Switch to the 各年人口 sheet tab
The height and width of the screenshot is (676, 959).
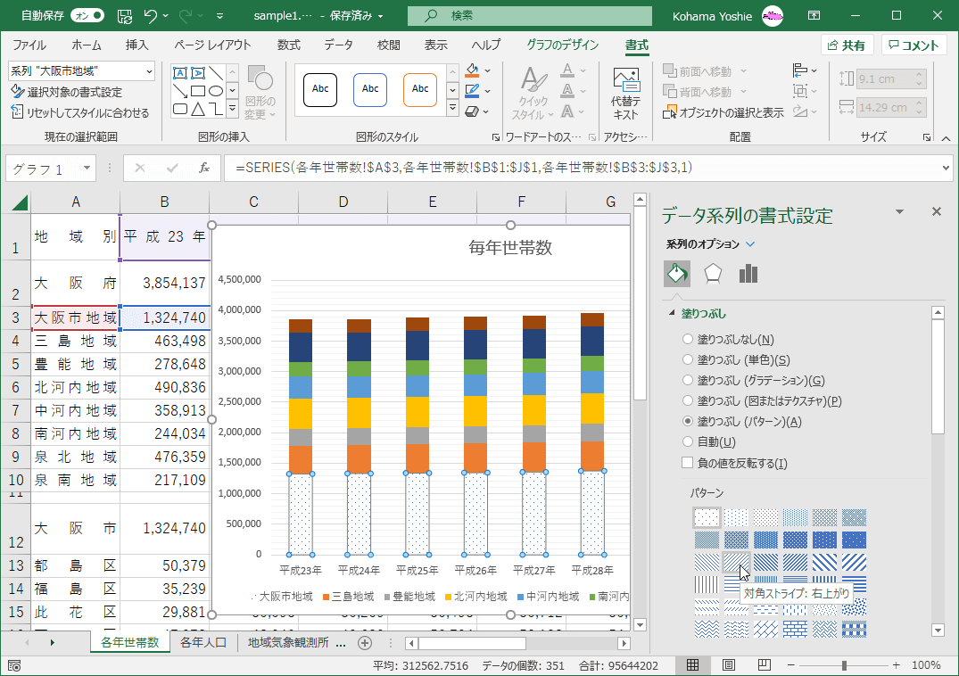(x=203, y=642)
